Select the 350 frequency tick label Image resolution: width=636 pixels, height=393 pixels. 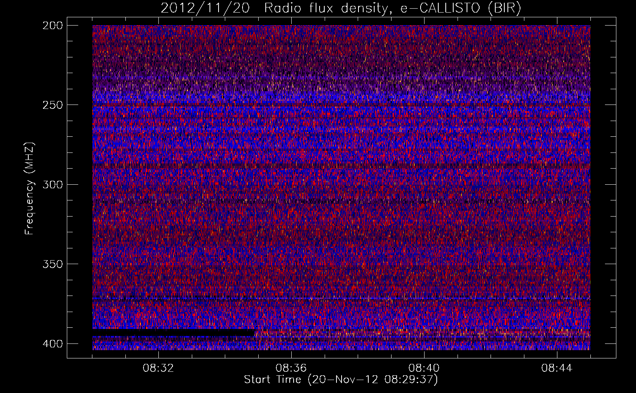pos(52,264)
